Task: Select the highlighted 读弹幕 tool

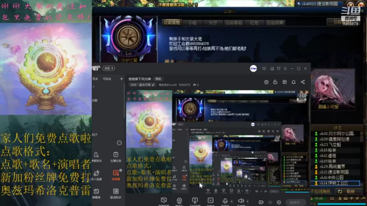Action: [x=116, y=175]
